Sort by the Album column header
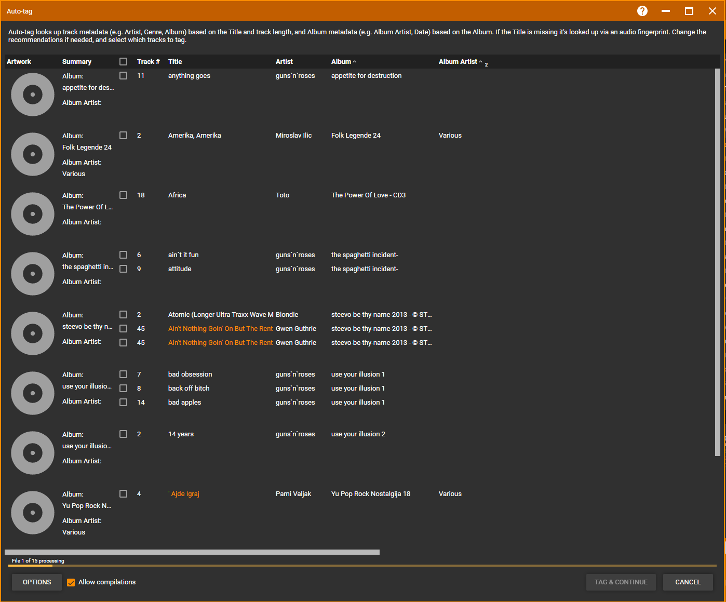The width and height of the screenshot is (726, 602). tap(341, 61)
